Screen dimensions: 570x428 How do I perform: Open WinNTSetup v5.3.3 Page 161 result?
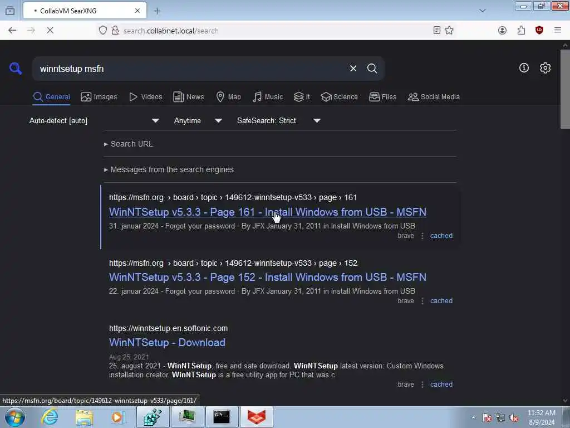point(268,212)
